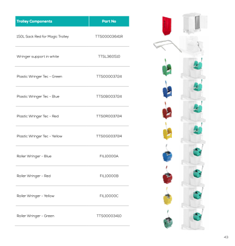
Task: Click the red Roller Wringer image
Action: click(x=167, y=175)
